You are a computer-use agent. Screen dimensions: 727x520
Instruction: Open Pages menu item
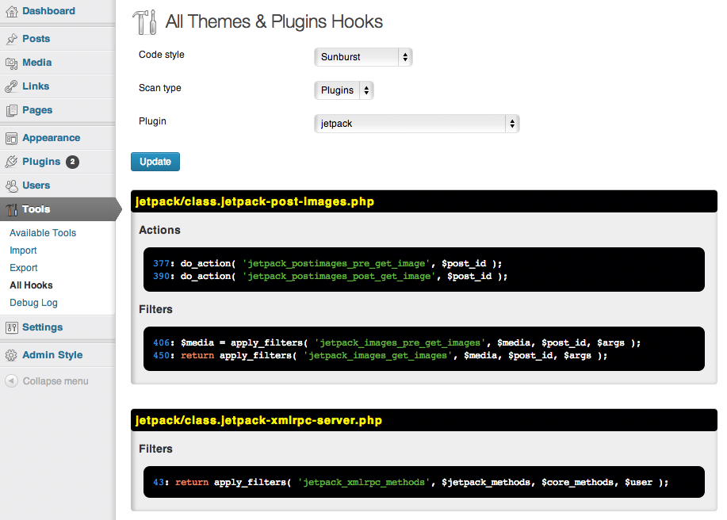tap(58, 110)
